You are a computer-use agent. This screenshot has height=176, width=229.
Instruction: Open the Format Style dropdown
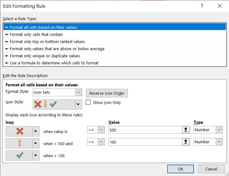tap(78, 92)
